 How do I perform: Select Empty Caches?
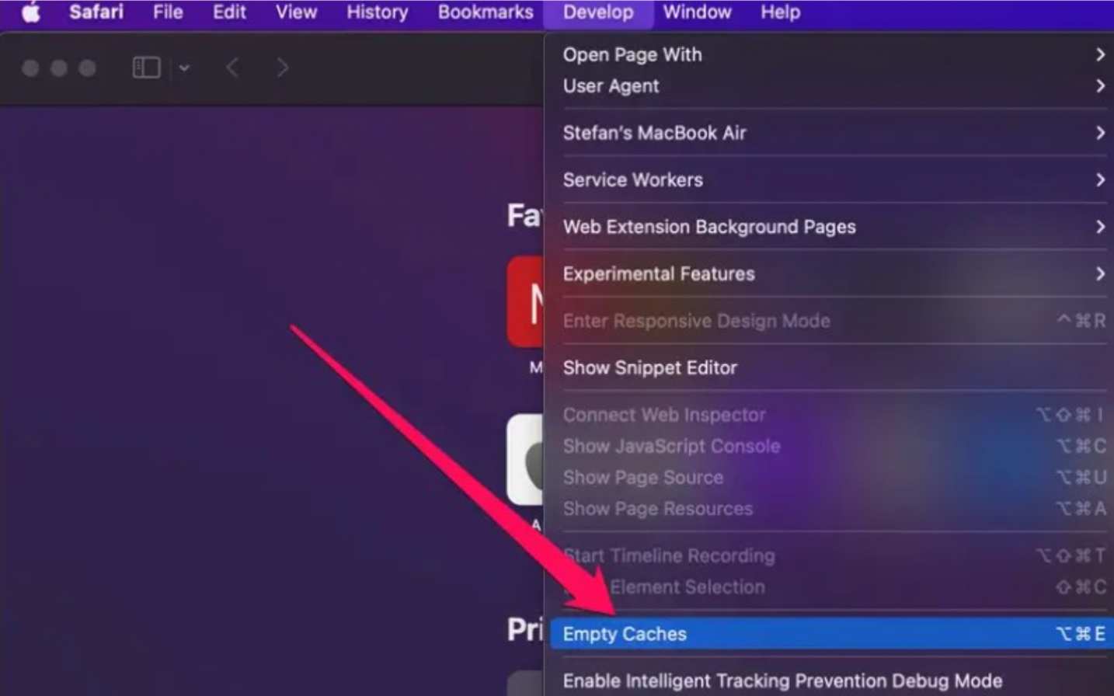[831, 634]
